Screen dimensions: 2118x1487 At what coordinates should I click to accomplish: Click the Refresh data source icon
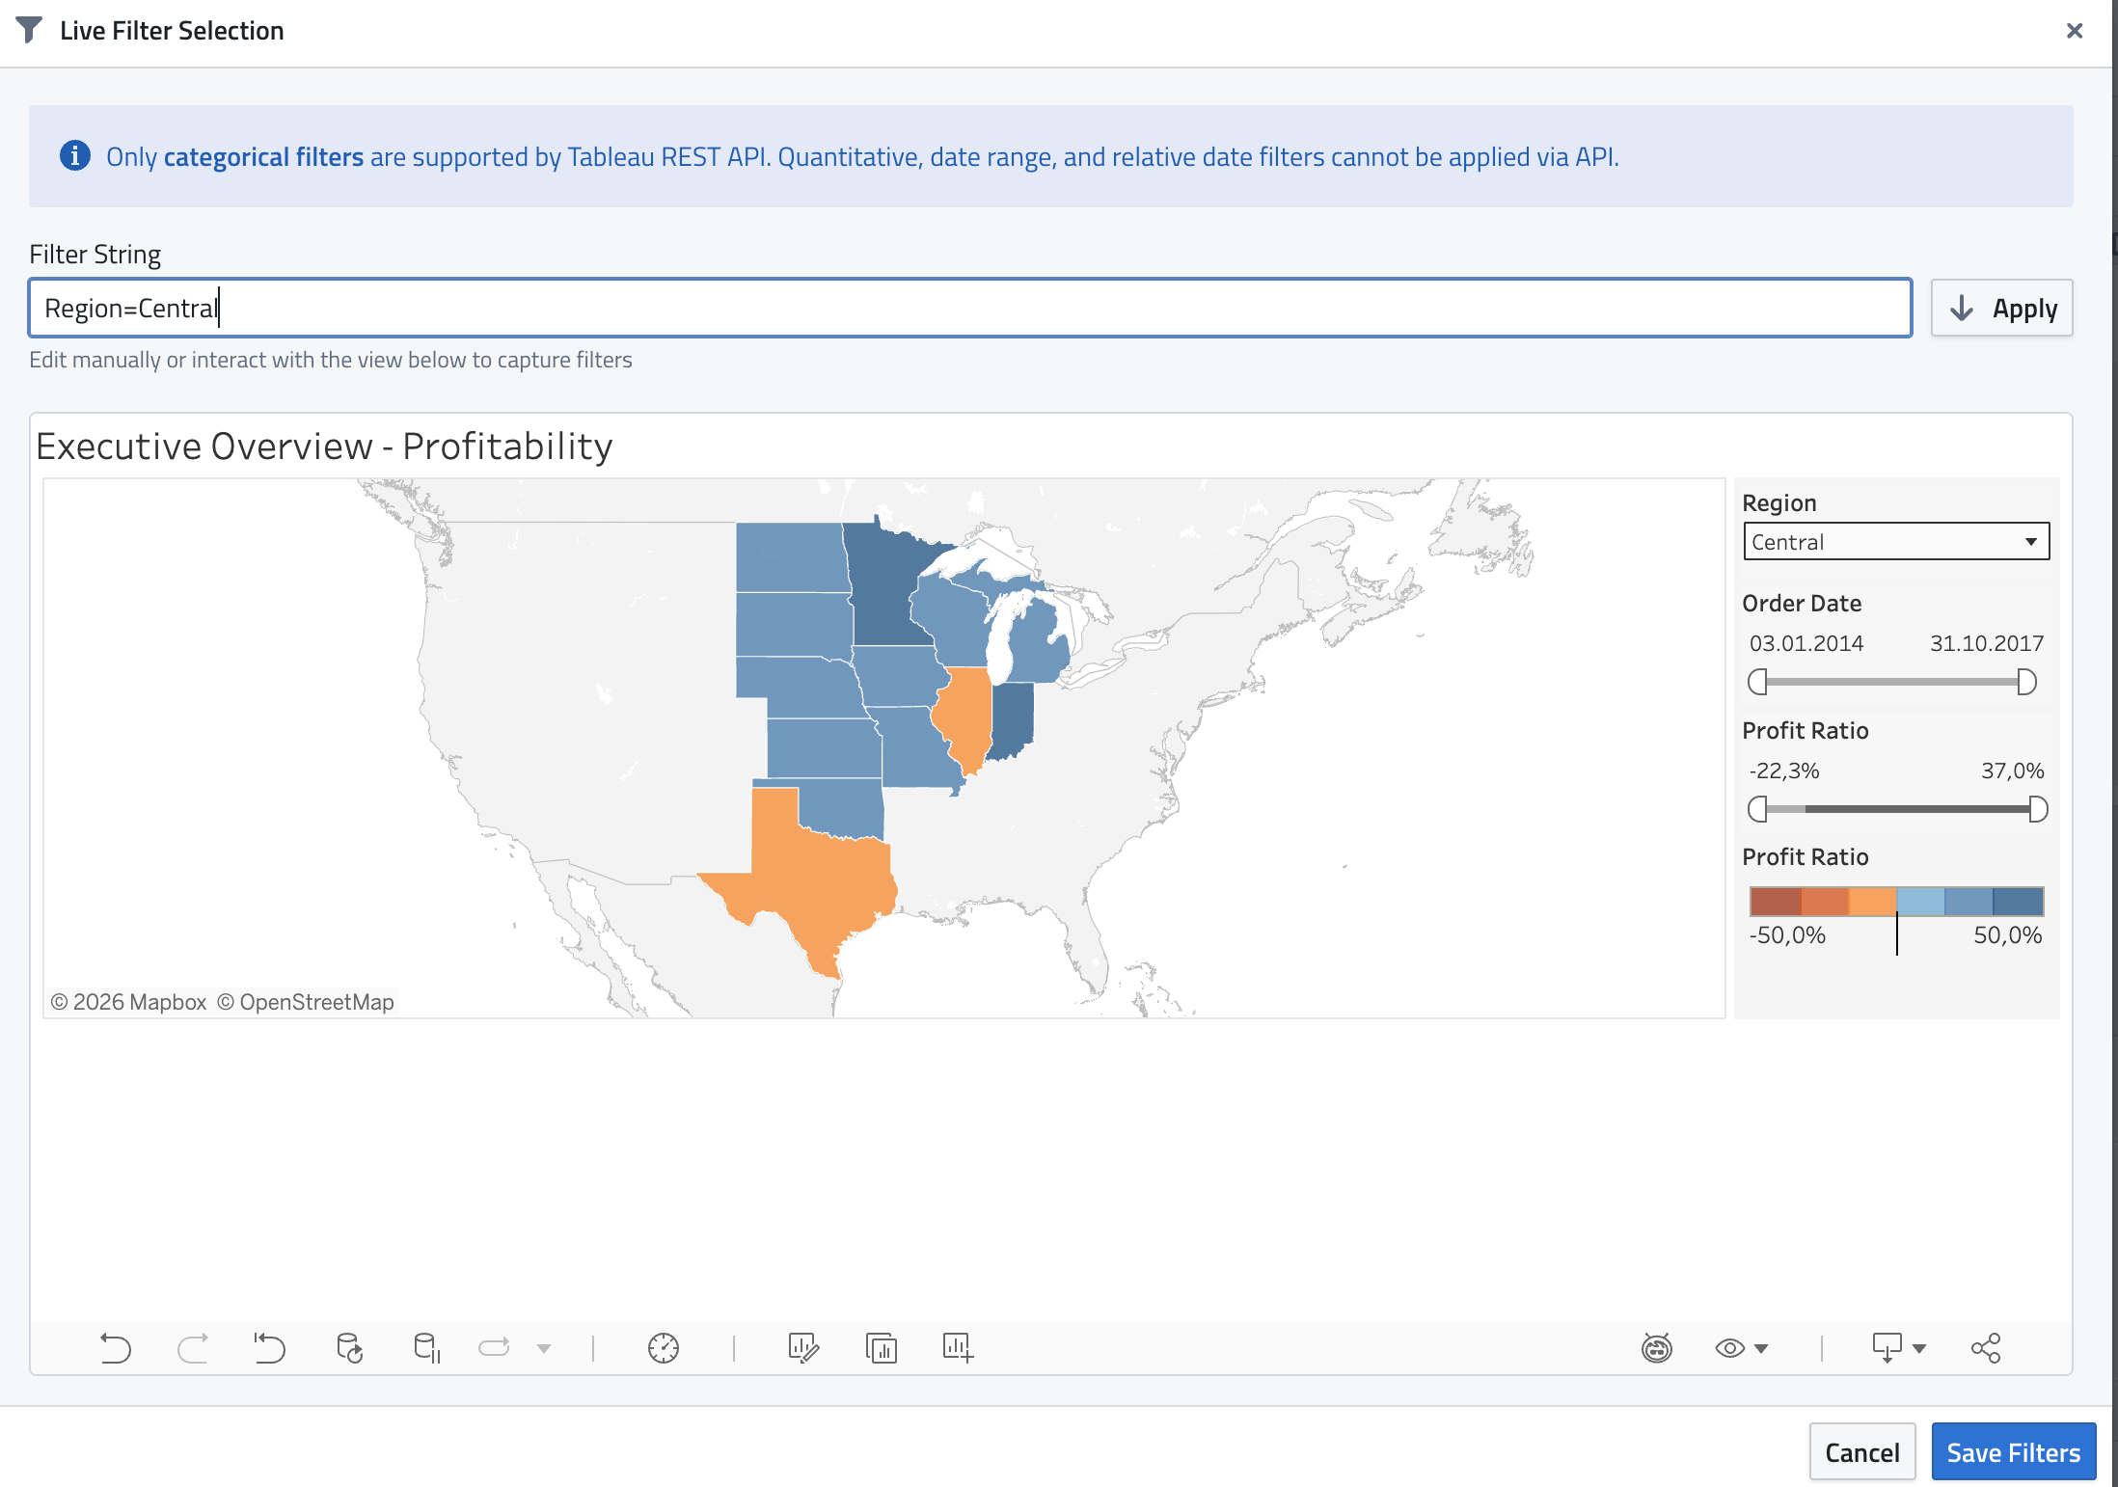pos(349,1347)
